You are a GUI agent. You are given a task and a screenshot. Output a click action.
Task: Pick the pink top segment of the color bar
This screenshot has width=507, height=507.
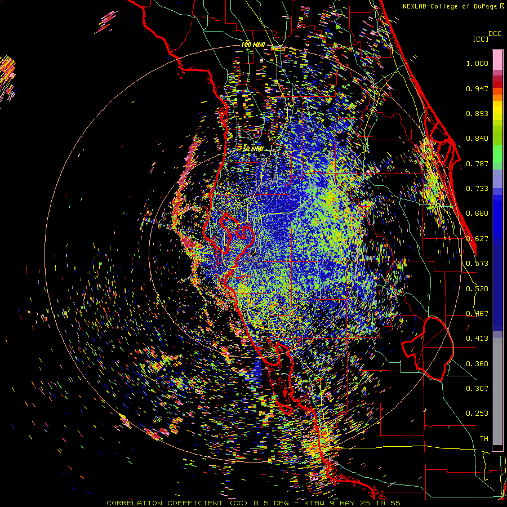(x=497, y=60)
